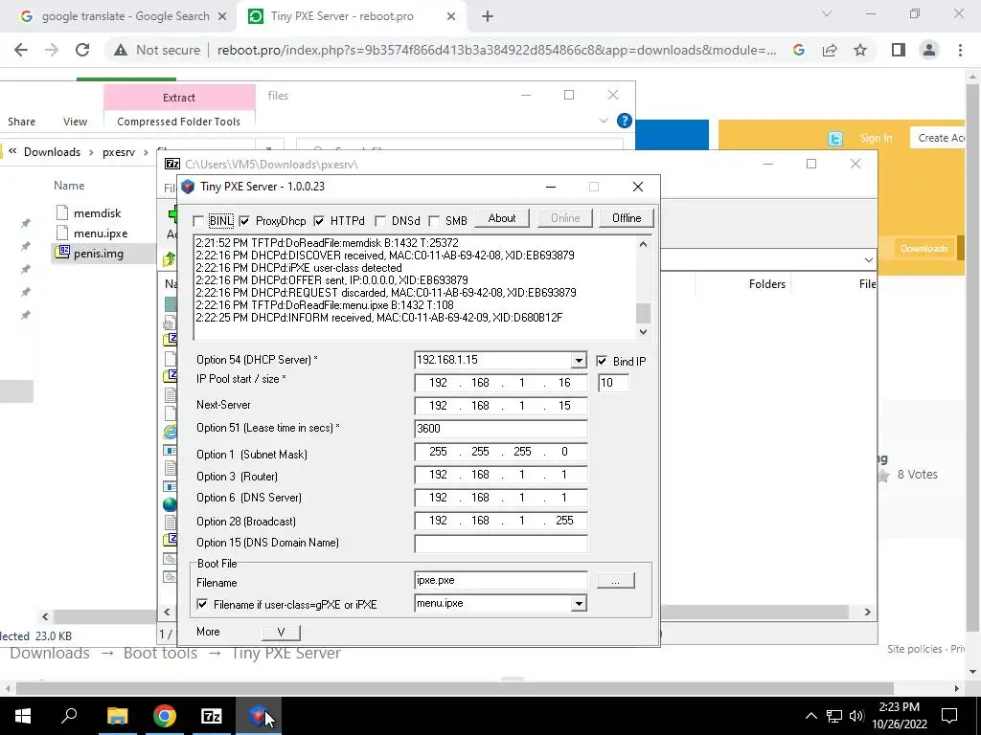Share this page via address bar icon
981x735 pixels.
pos(830,50)
